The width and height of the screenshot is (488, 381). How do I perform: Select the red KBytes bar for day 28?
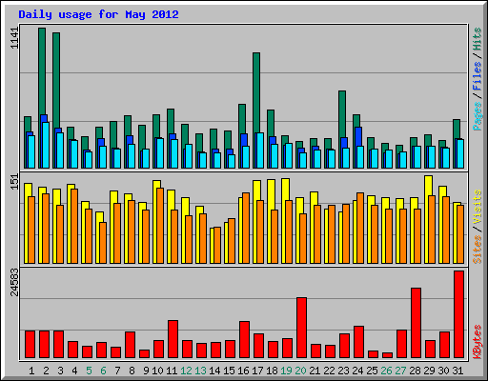tap(416, 323)
